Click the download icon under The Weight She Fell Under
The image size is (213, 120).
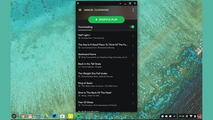[x=79, y=76]
